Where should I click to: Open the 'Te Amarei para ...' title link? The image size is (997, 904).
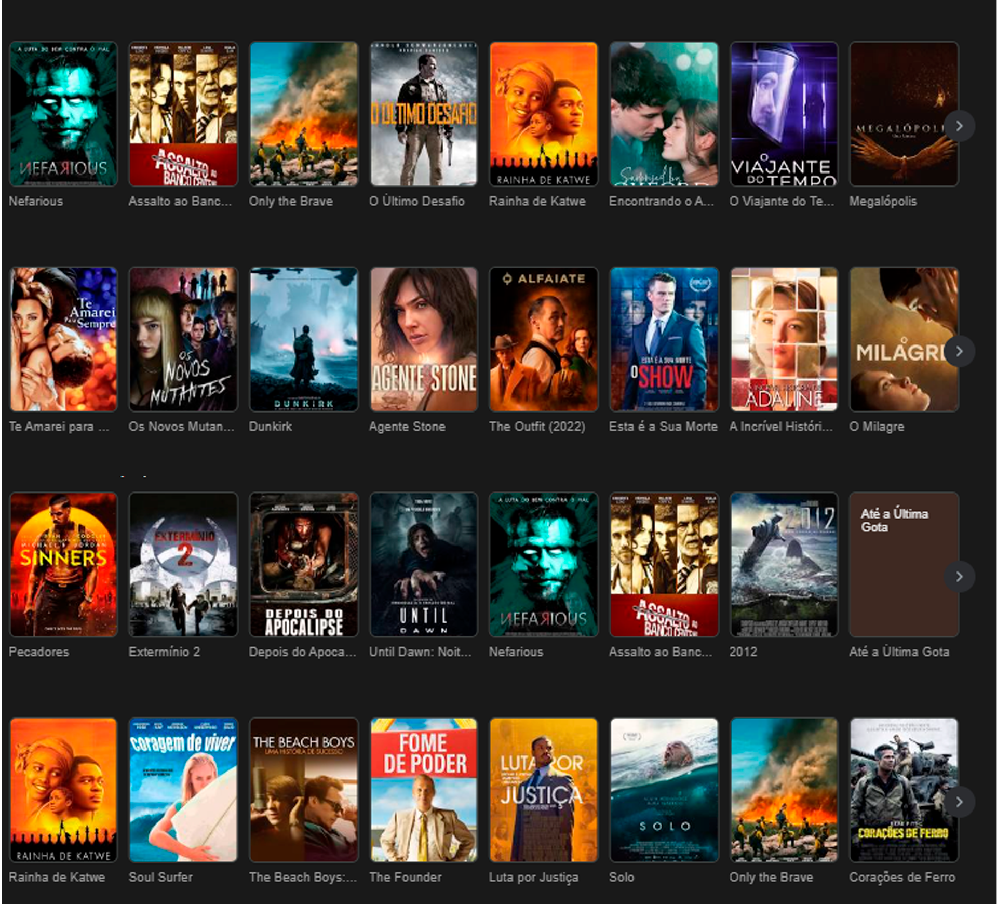(x=59, y=427)
